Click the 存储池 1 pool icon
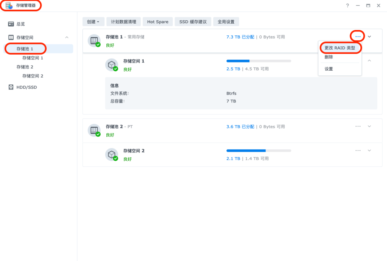This screenshot has width=387, height=261. (94, 41)
